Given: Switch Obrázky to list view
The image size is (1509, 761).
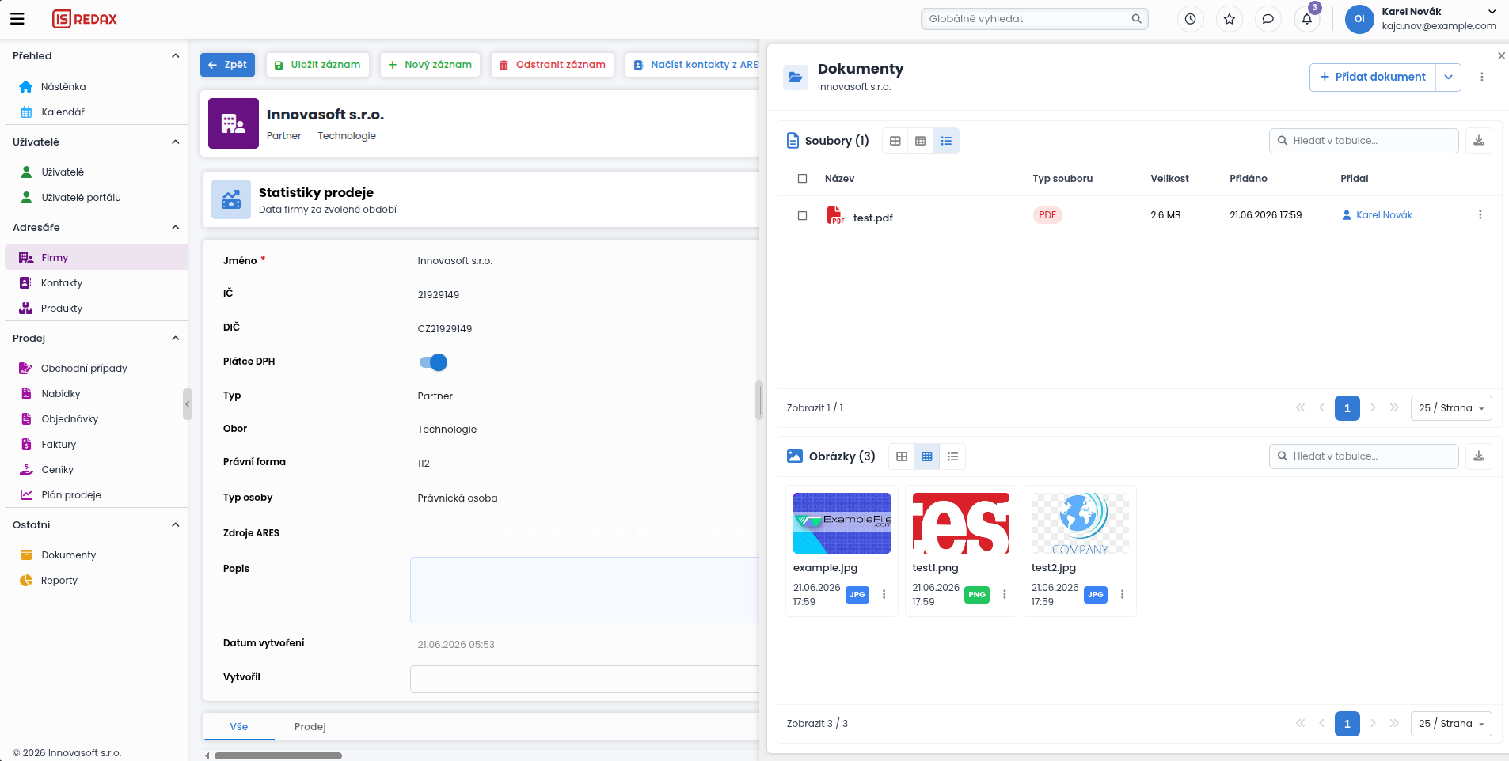Looking at the screenshot, I should (952, 456).
